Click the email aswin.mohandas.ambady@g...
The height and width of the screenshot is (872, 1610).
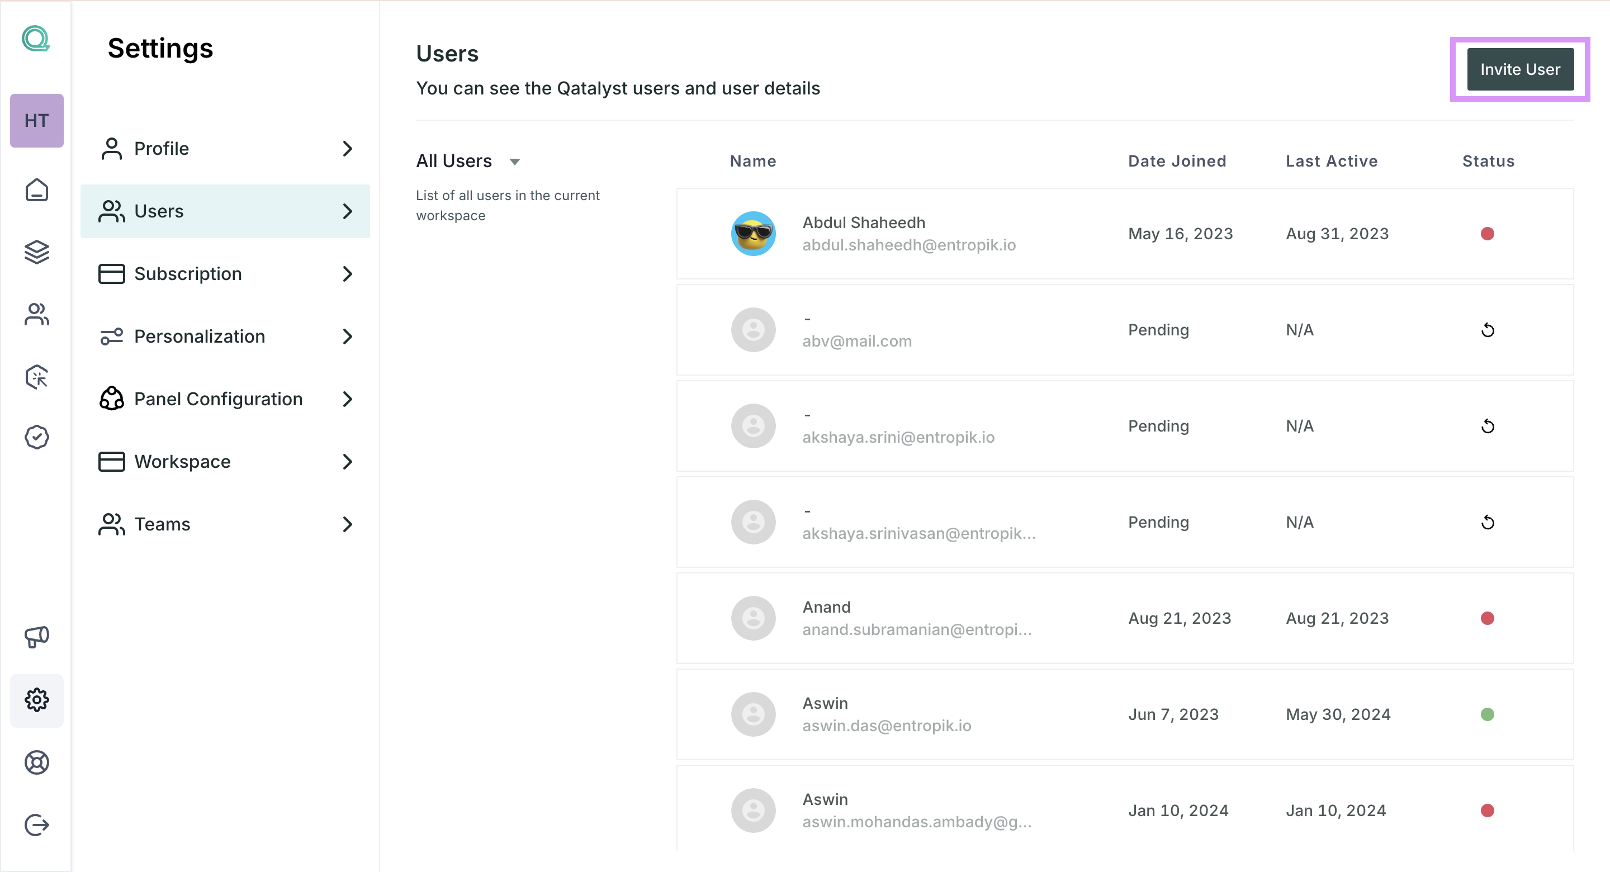(x=917, y=822)
